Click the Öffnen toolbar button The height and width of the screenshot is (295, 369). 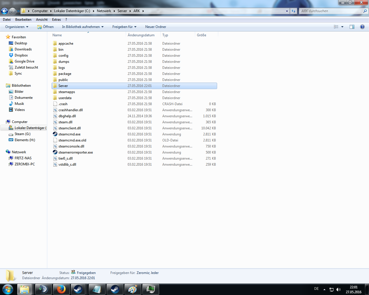[x=46, y=27]
